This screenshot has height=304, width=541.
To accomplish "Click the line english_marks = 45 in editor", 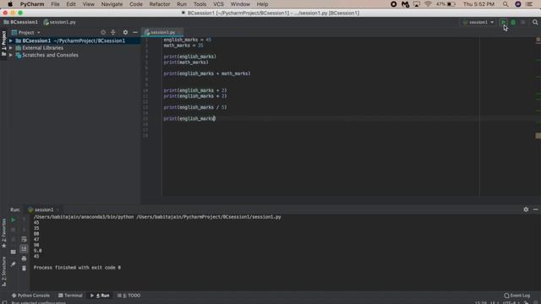I will pyautogui.click(x=188, y=40).
